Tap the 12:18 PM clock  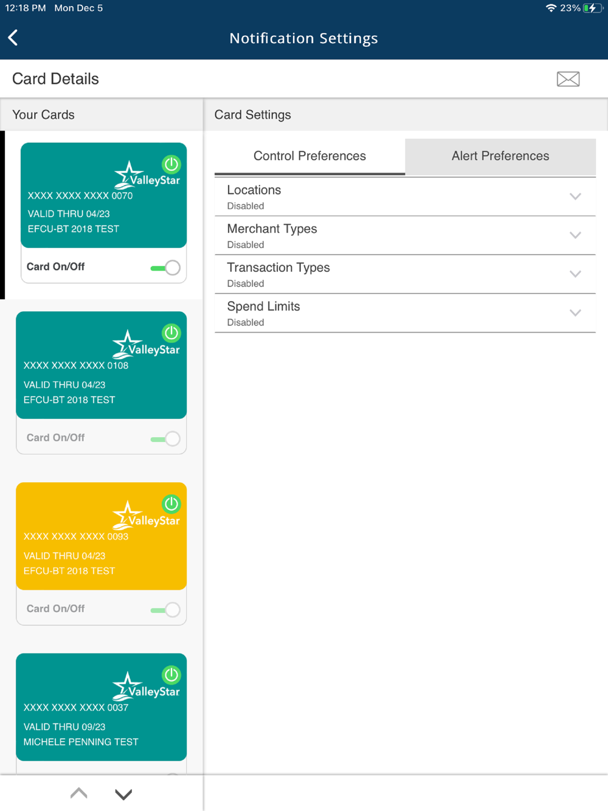26,8
